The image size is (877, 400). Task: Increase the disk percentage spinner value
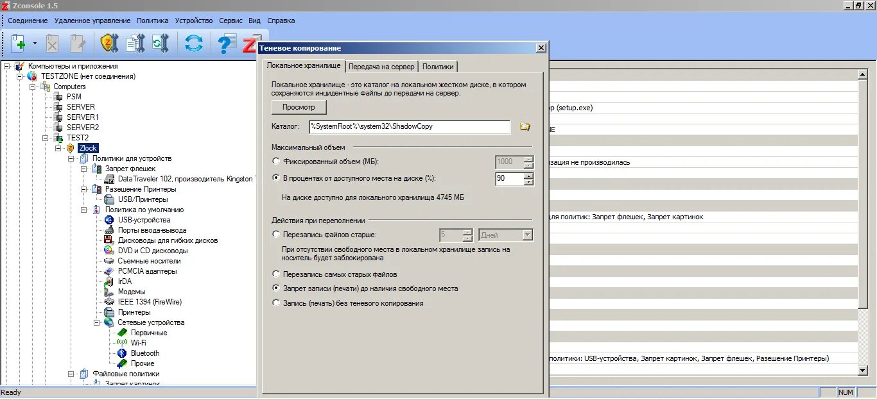coord(528,176)
